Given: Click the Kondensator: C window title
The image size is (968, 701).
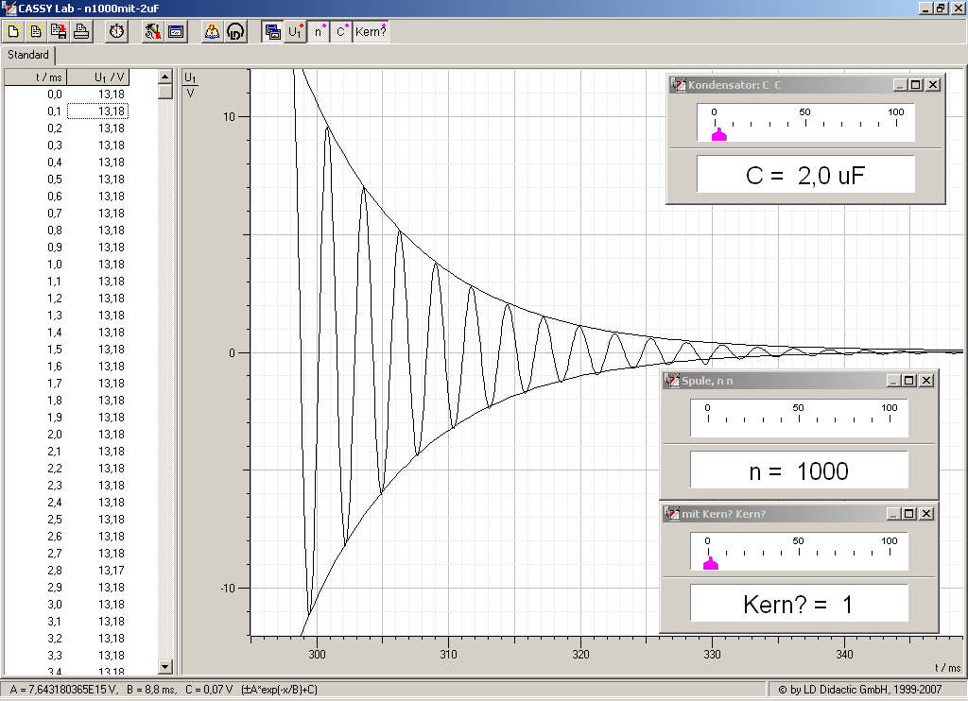Looking at the screenshot, I should click(735, 85).
